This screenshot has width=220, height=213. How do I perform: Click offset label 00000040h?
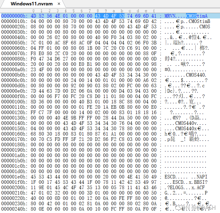click(x=14, y=37)
